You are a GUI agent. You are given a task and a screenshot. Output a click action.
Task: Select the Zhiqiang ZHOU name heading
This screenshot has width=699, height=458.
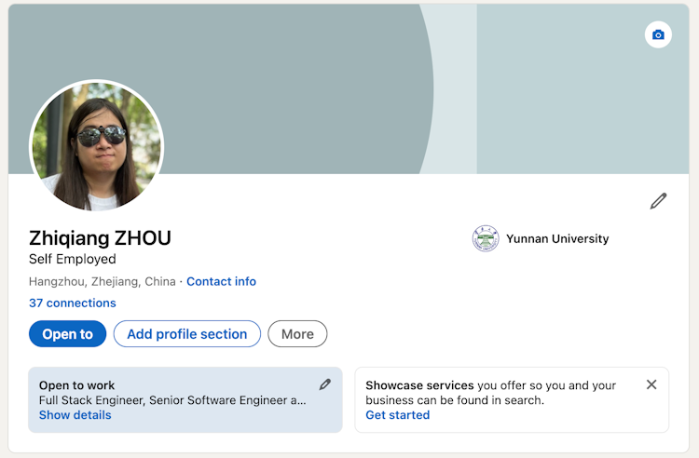100,238
